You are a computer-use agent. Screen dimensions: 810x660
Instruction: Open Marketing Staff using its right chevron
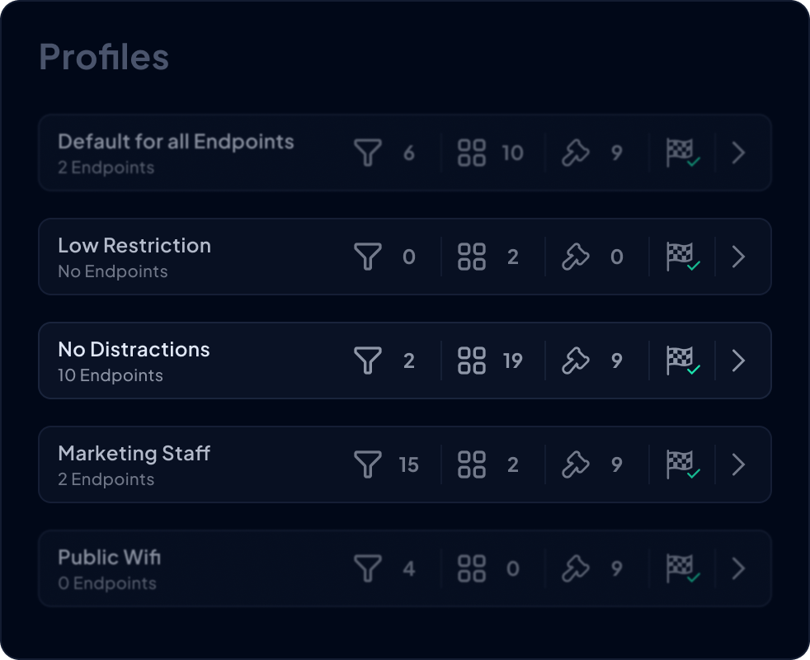point(739,464)
